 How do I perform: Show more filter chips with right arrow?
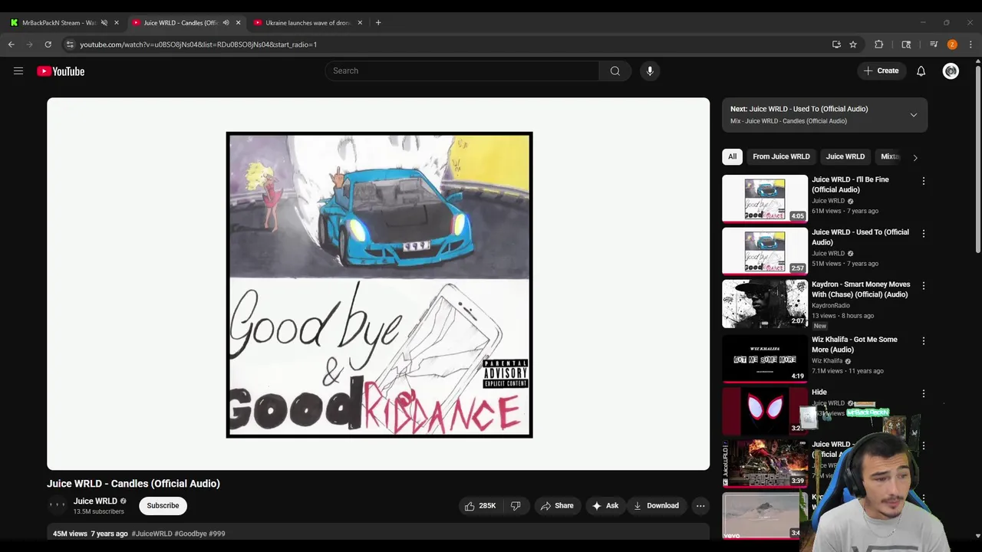[914, 157]
